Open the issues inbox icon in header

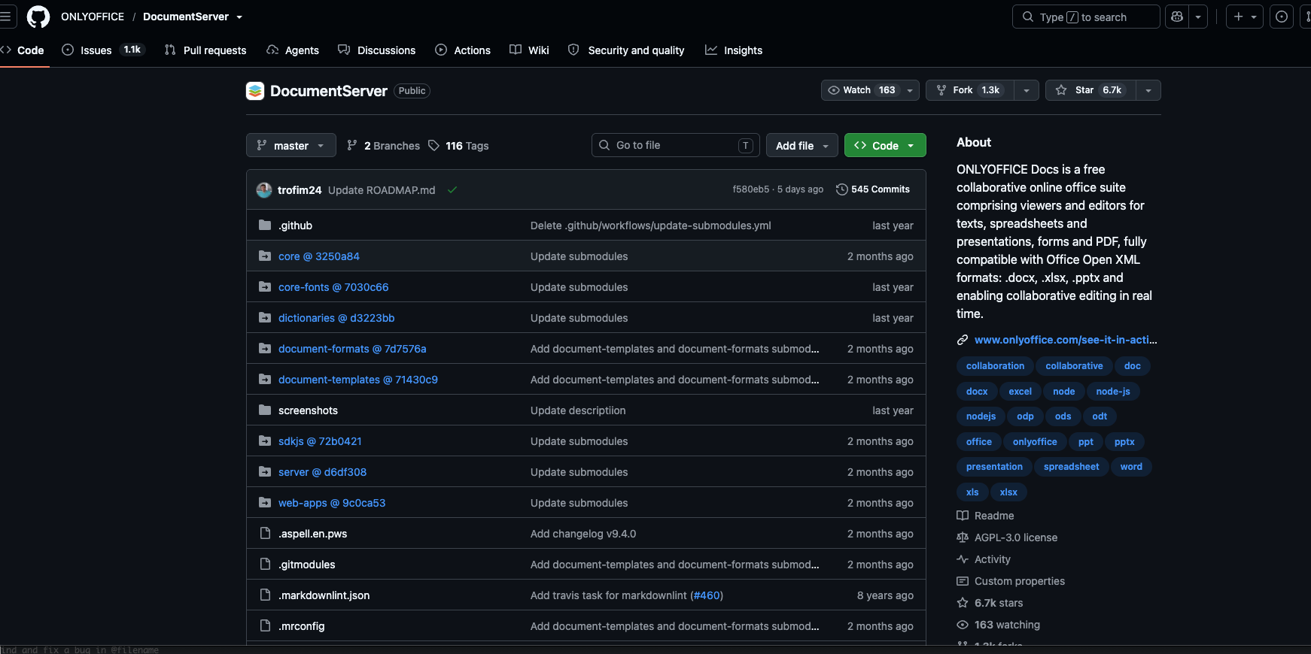pos(1282,17)
